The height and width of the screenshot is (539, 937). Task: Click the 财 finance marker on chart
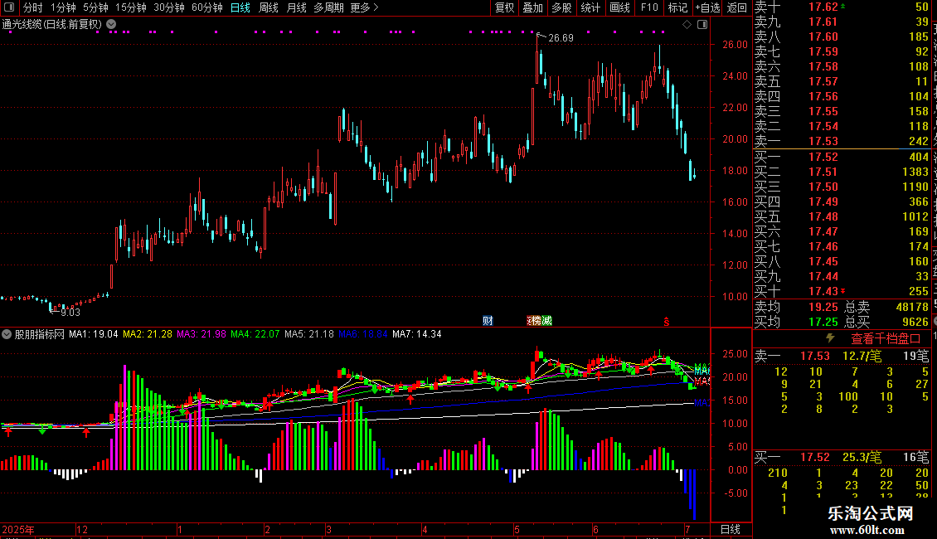pos(488,321)
